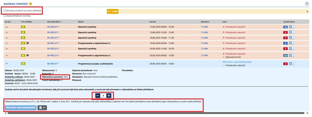Screen dimensions: 312x117
Task: Click the ZK badge in the BI-PJP.21 row
Action: click(23, 63)
